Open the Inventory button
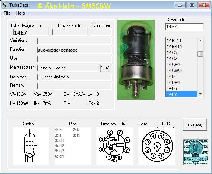This screenshot has width=212, height=174. tap(195, 124)
